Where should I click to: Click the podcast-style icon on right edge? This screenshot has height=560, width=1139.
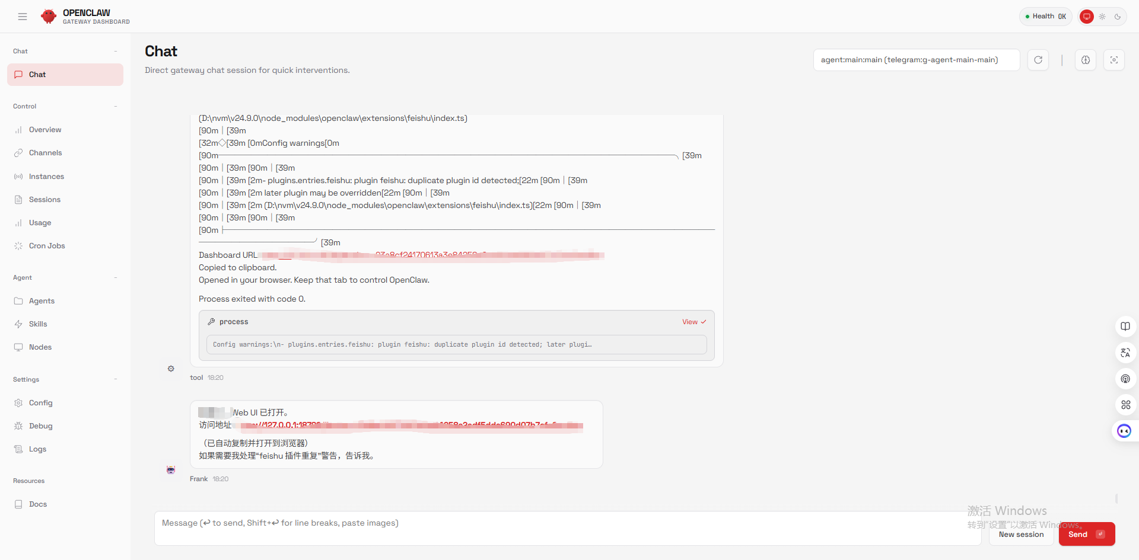click(1125, 379)
